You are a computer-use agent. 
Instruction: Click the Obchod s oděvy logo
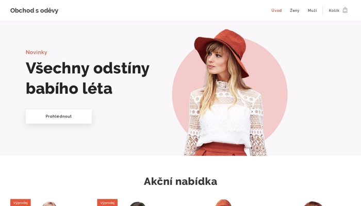pyautogui.click(x=35, y=11)
